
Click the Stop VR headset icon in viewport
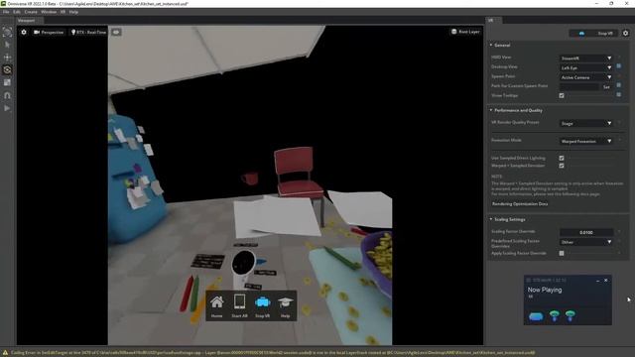(x=262, y=301)
